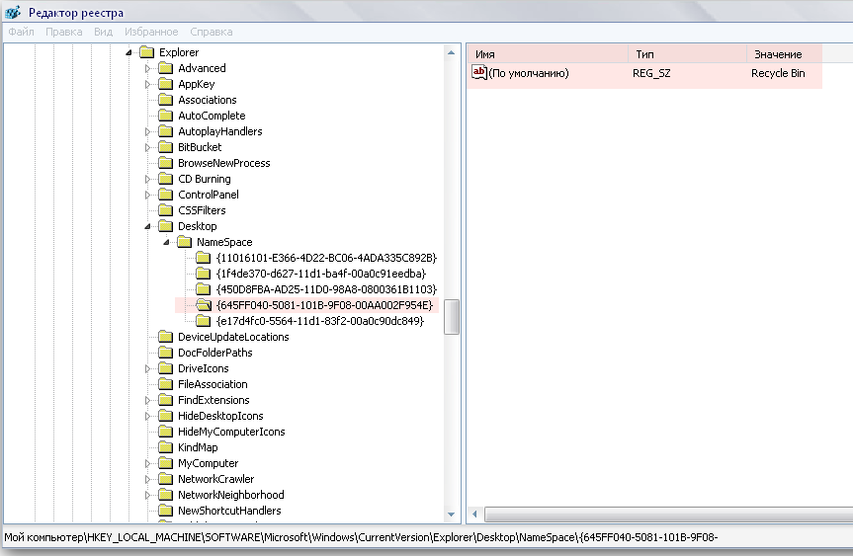Select the (По умолчанию) value name
The width and height of the screenshot is (853, 556).
(529, 73)
